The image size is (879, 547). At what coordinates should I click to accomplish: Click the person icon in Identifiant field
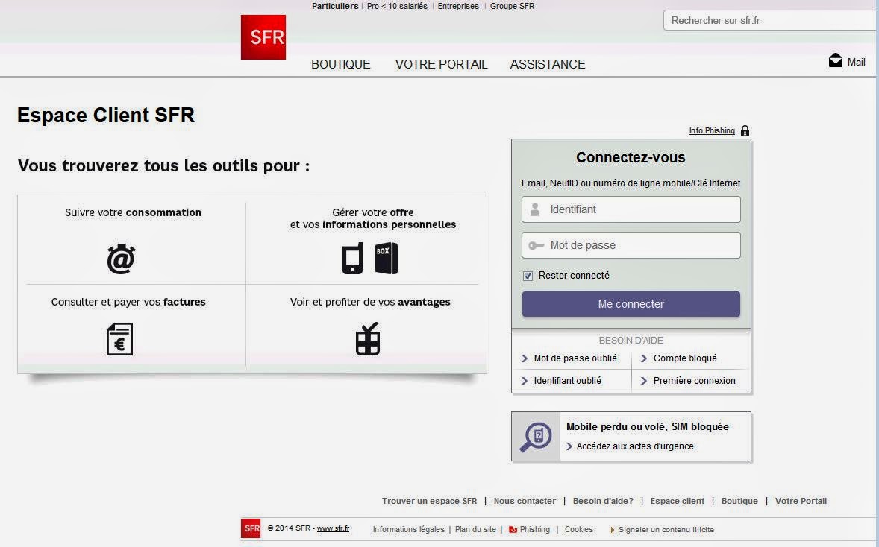point(535,209)
